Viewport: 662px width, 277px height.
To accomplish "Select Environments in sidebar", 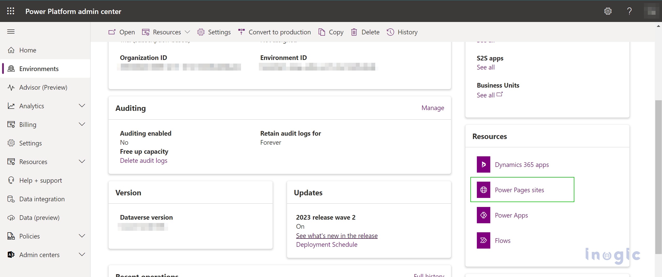I will tap(45, 68).
